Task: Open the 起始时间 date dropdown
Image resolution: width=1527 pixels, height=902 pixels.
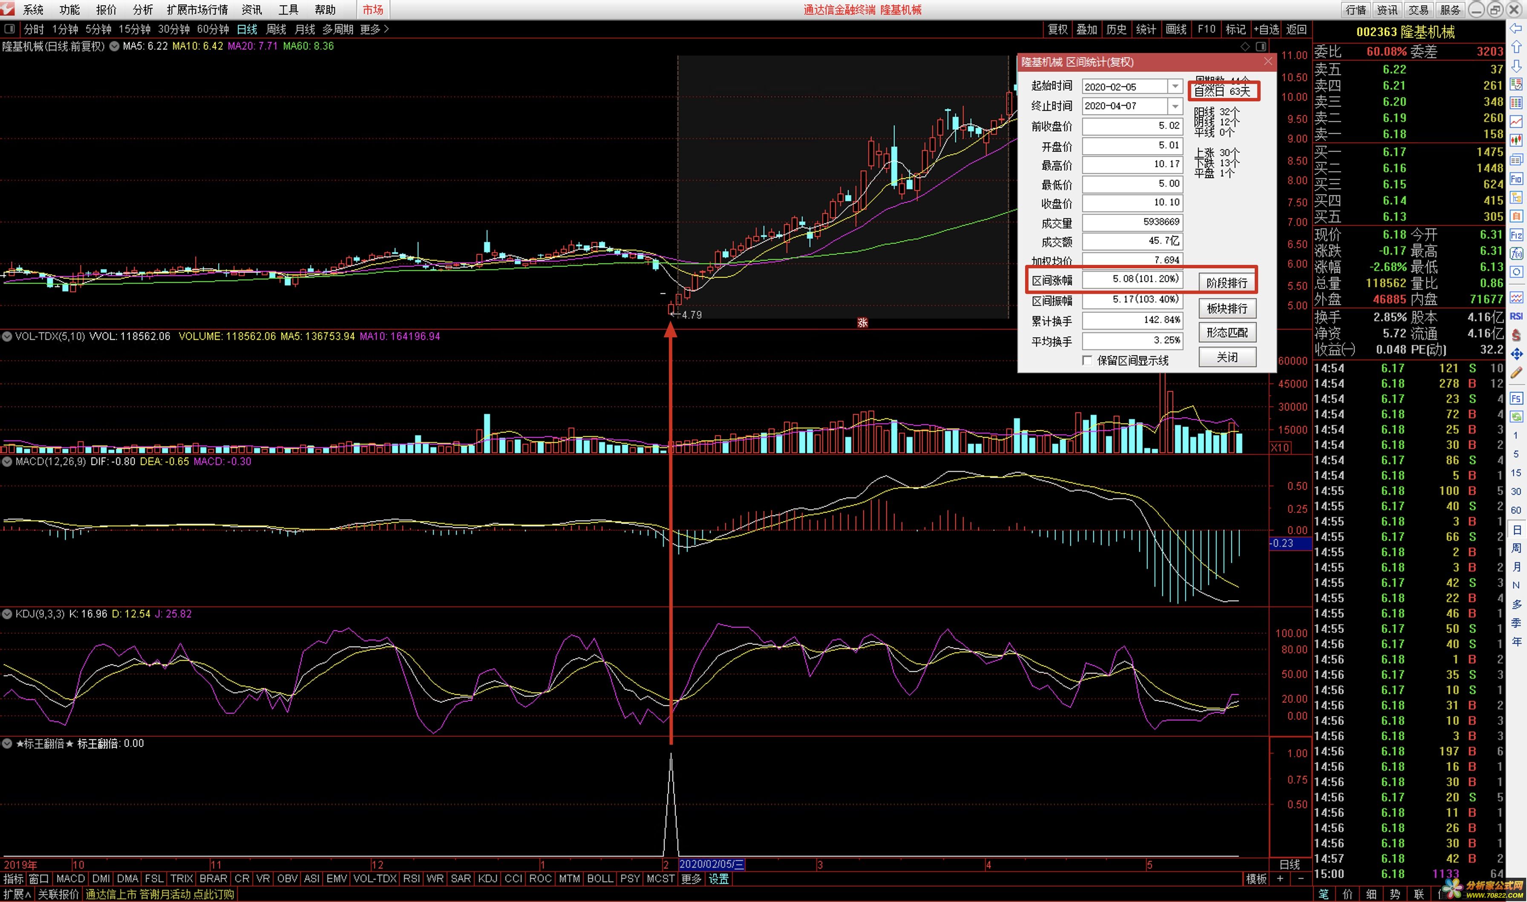Action: [x=1176, y=86]
